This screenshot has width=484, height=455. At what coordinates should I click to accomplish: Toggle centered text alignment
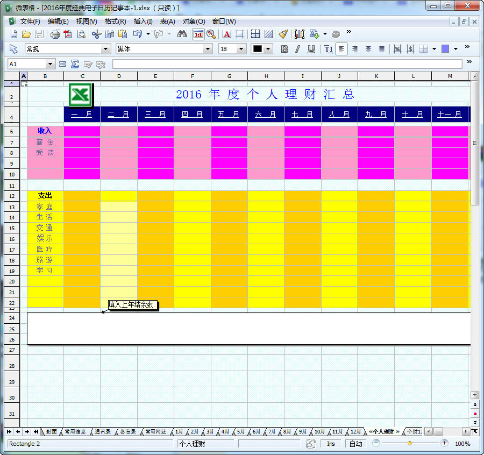pos(368,49)
